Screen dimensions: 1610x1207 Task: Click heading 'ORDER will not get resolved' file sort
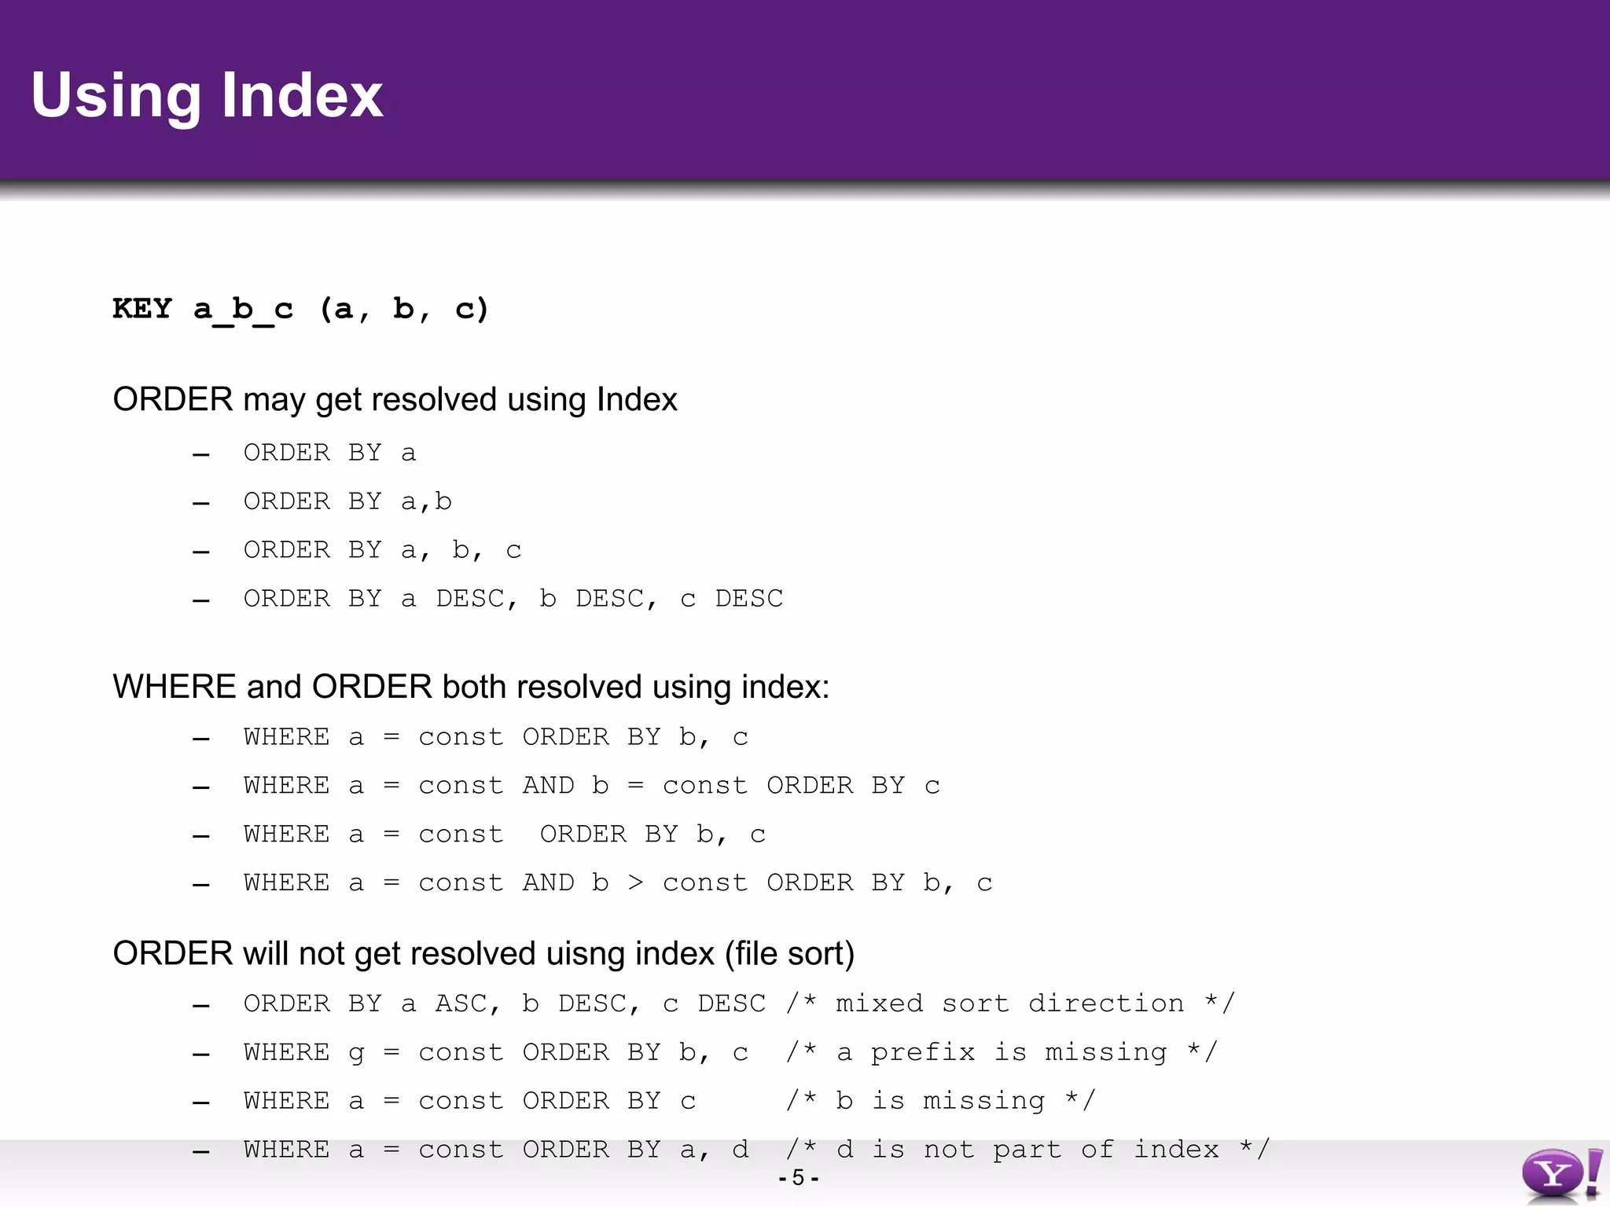click(x=483, y=953)
